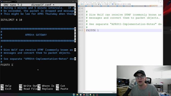The height and width of the screenshot is (96, 171).
Task: Click 'IGTXLIMIT 6 10' line in nano
Action: [11, 20]
